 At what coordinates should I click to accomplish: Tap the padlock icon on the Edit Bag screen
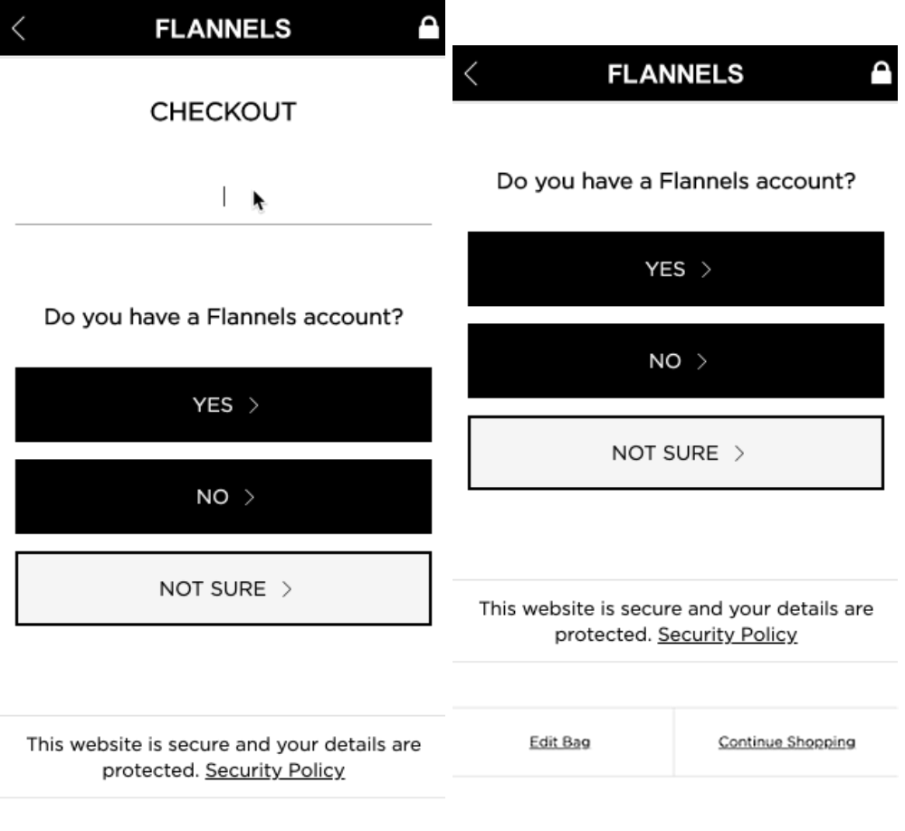(879, 74)
